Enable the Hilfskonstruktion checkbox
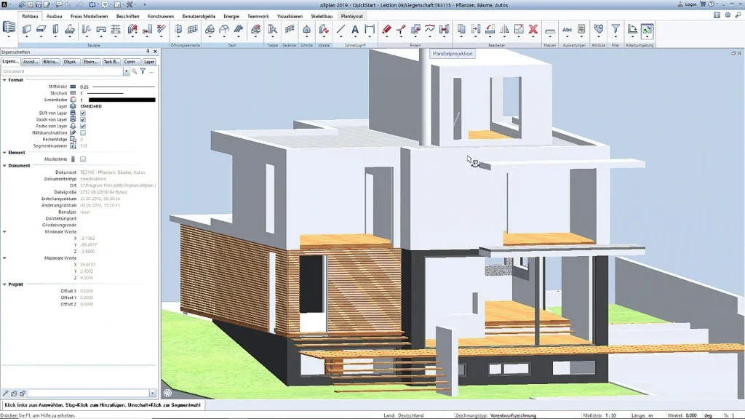The image size is (745, 419). coord(83,133)
